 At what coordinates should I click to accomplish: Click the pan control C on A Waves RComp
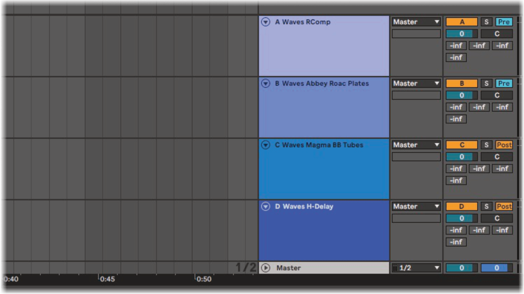tap(497, 34)
